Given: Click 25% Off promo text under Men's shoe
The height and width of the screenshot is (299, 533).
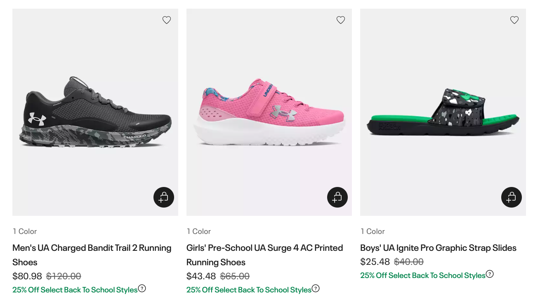Looking at the screenshot, I should [x=75, y=290].
